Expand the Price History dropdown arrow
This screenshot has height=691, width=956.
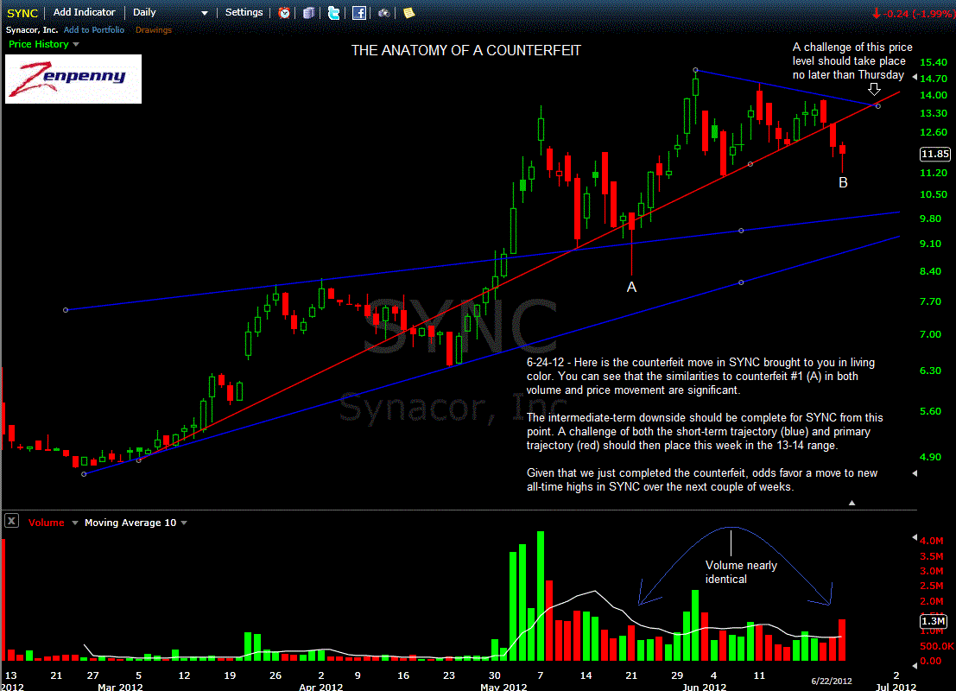(76, 45)
